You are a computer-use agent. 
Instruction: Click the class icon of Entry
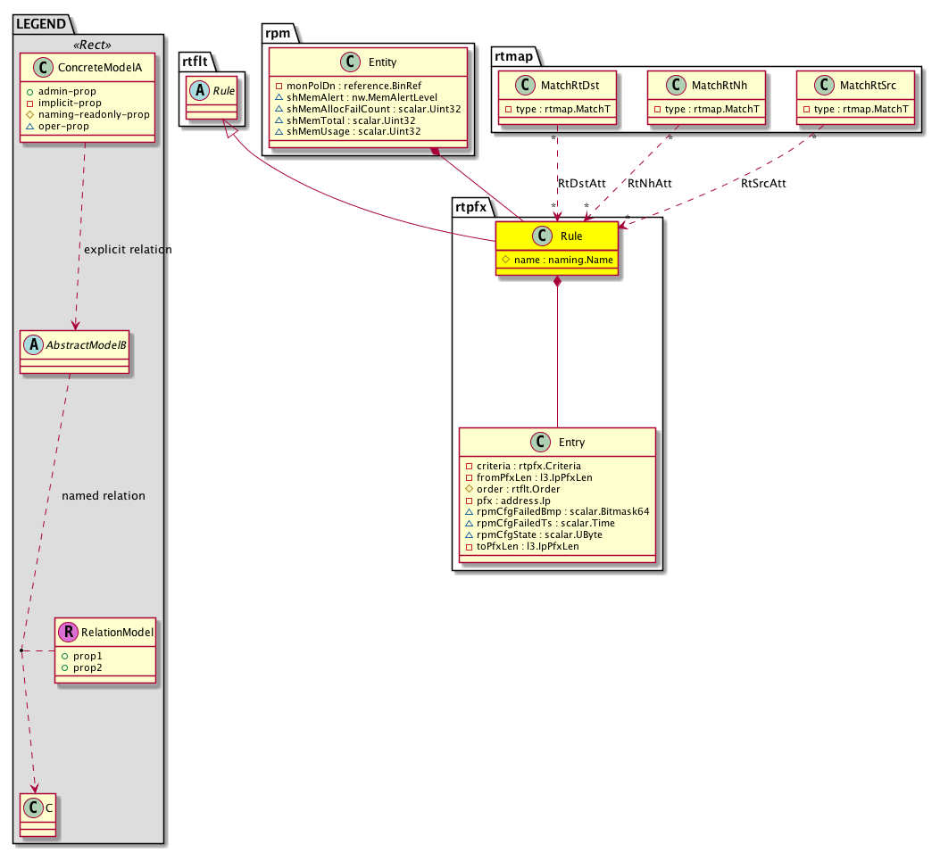[x=538, y=442]
